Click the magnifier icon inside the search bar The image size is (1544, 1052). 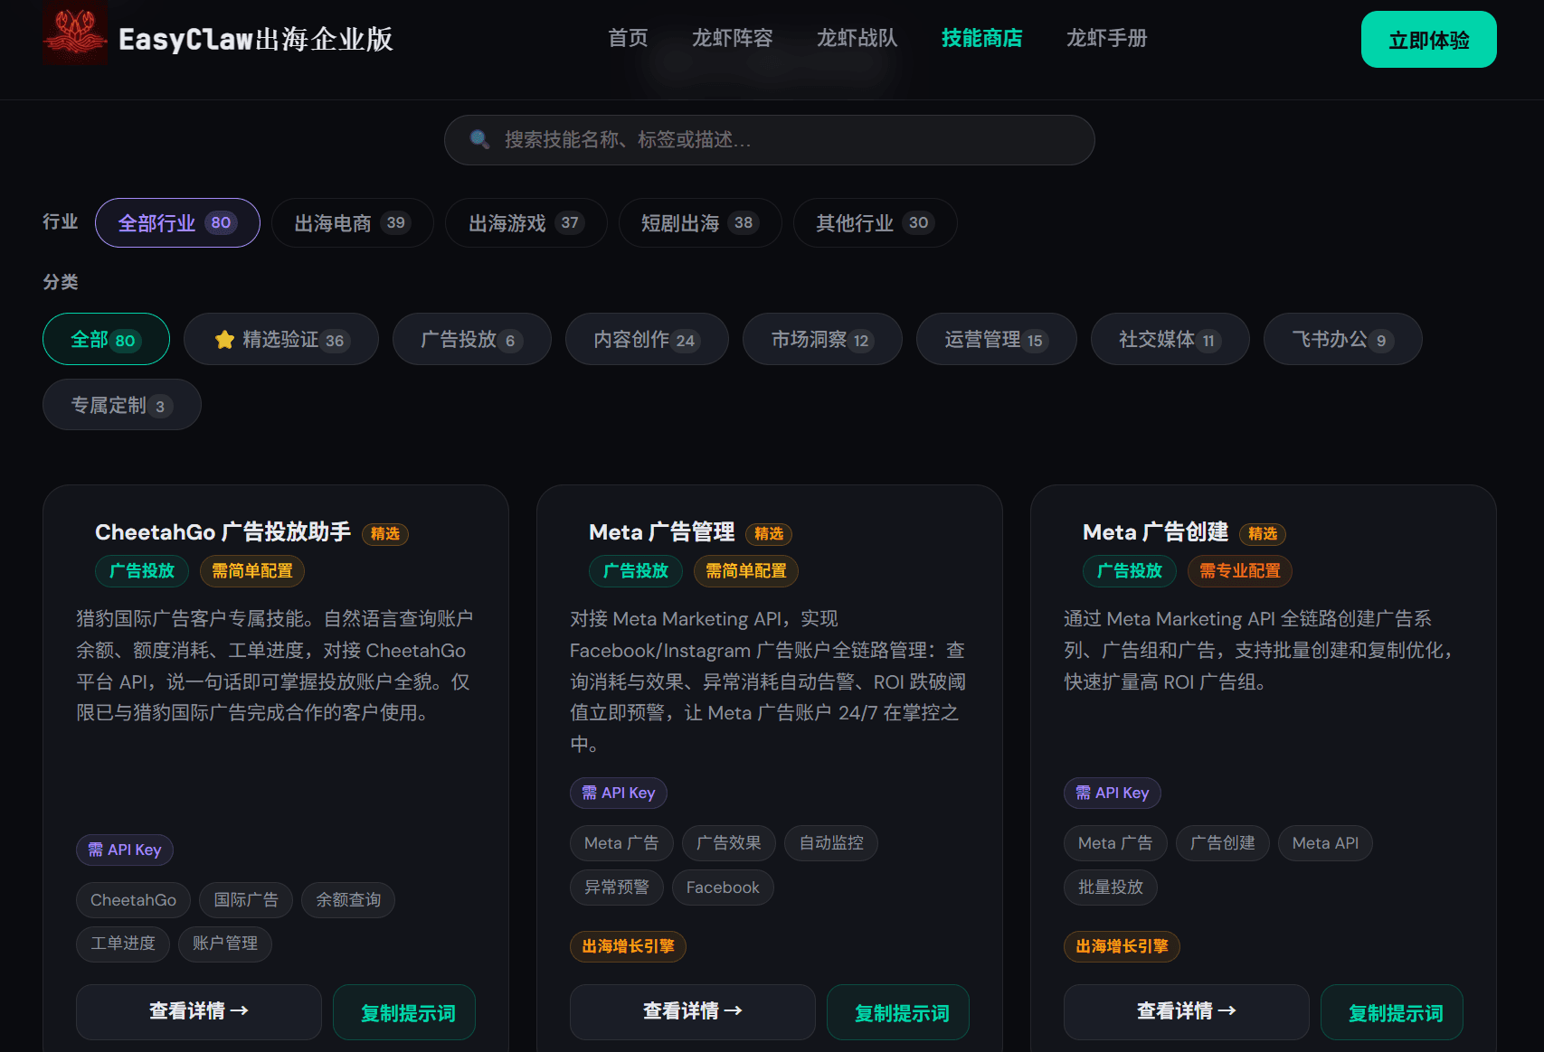[479, 140]
